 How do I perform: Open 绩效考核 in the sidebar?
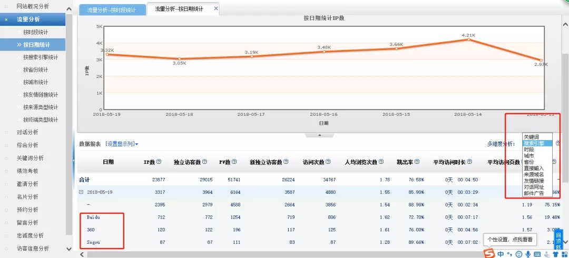tap(27, 171)
